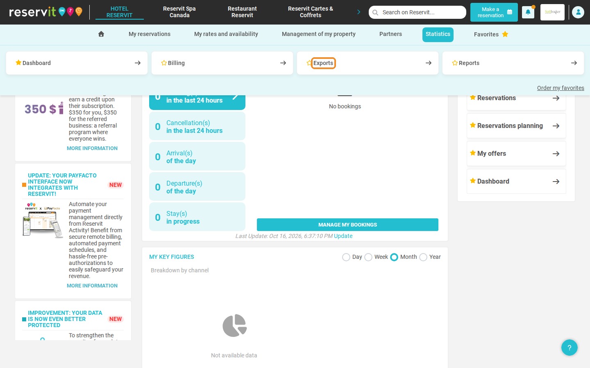The image size is (590, 368).
Task: Click the Statistics menu item
Action: pos(438,34)
